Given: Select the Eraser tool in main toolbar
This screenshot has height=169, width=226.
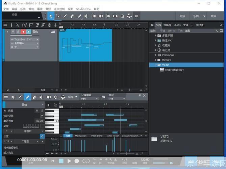Looking at the screenshot, I should (x=72, y=16).
